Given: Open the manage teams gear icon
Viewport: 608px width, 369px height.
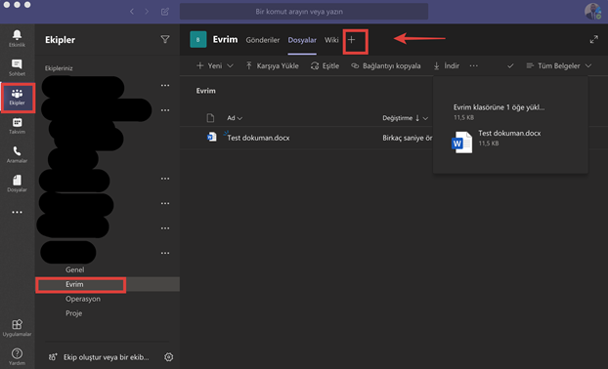Looking at the screenshot, I should [169, 357].
